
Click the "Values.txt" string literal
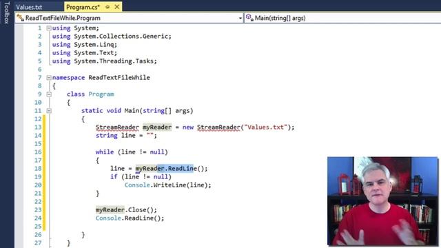[x=266, y=127]
